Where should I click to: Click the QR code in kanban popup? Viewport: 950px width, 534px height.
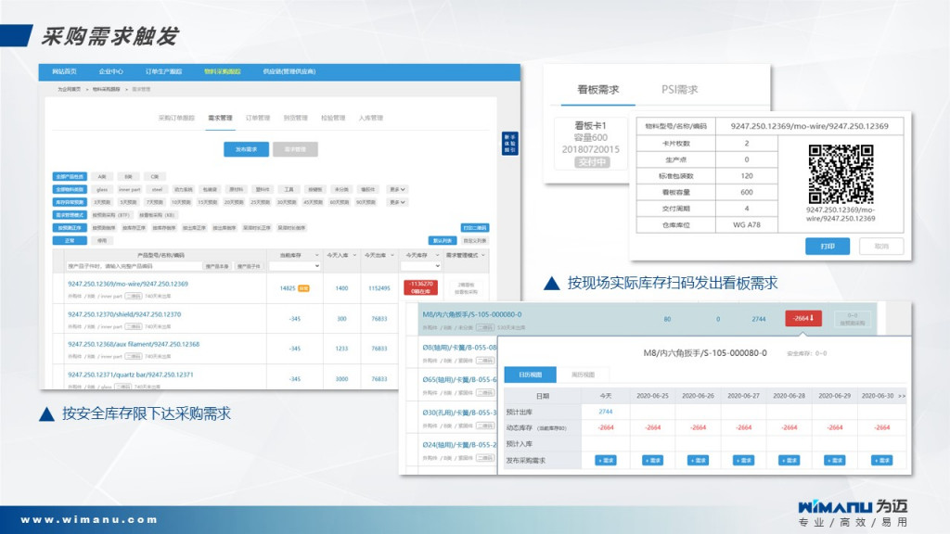[x=841, y=173]
